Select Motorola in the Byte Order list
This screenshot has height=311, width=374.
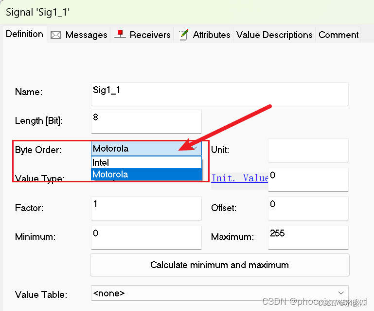(x=146, y=174)
